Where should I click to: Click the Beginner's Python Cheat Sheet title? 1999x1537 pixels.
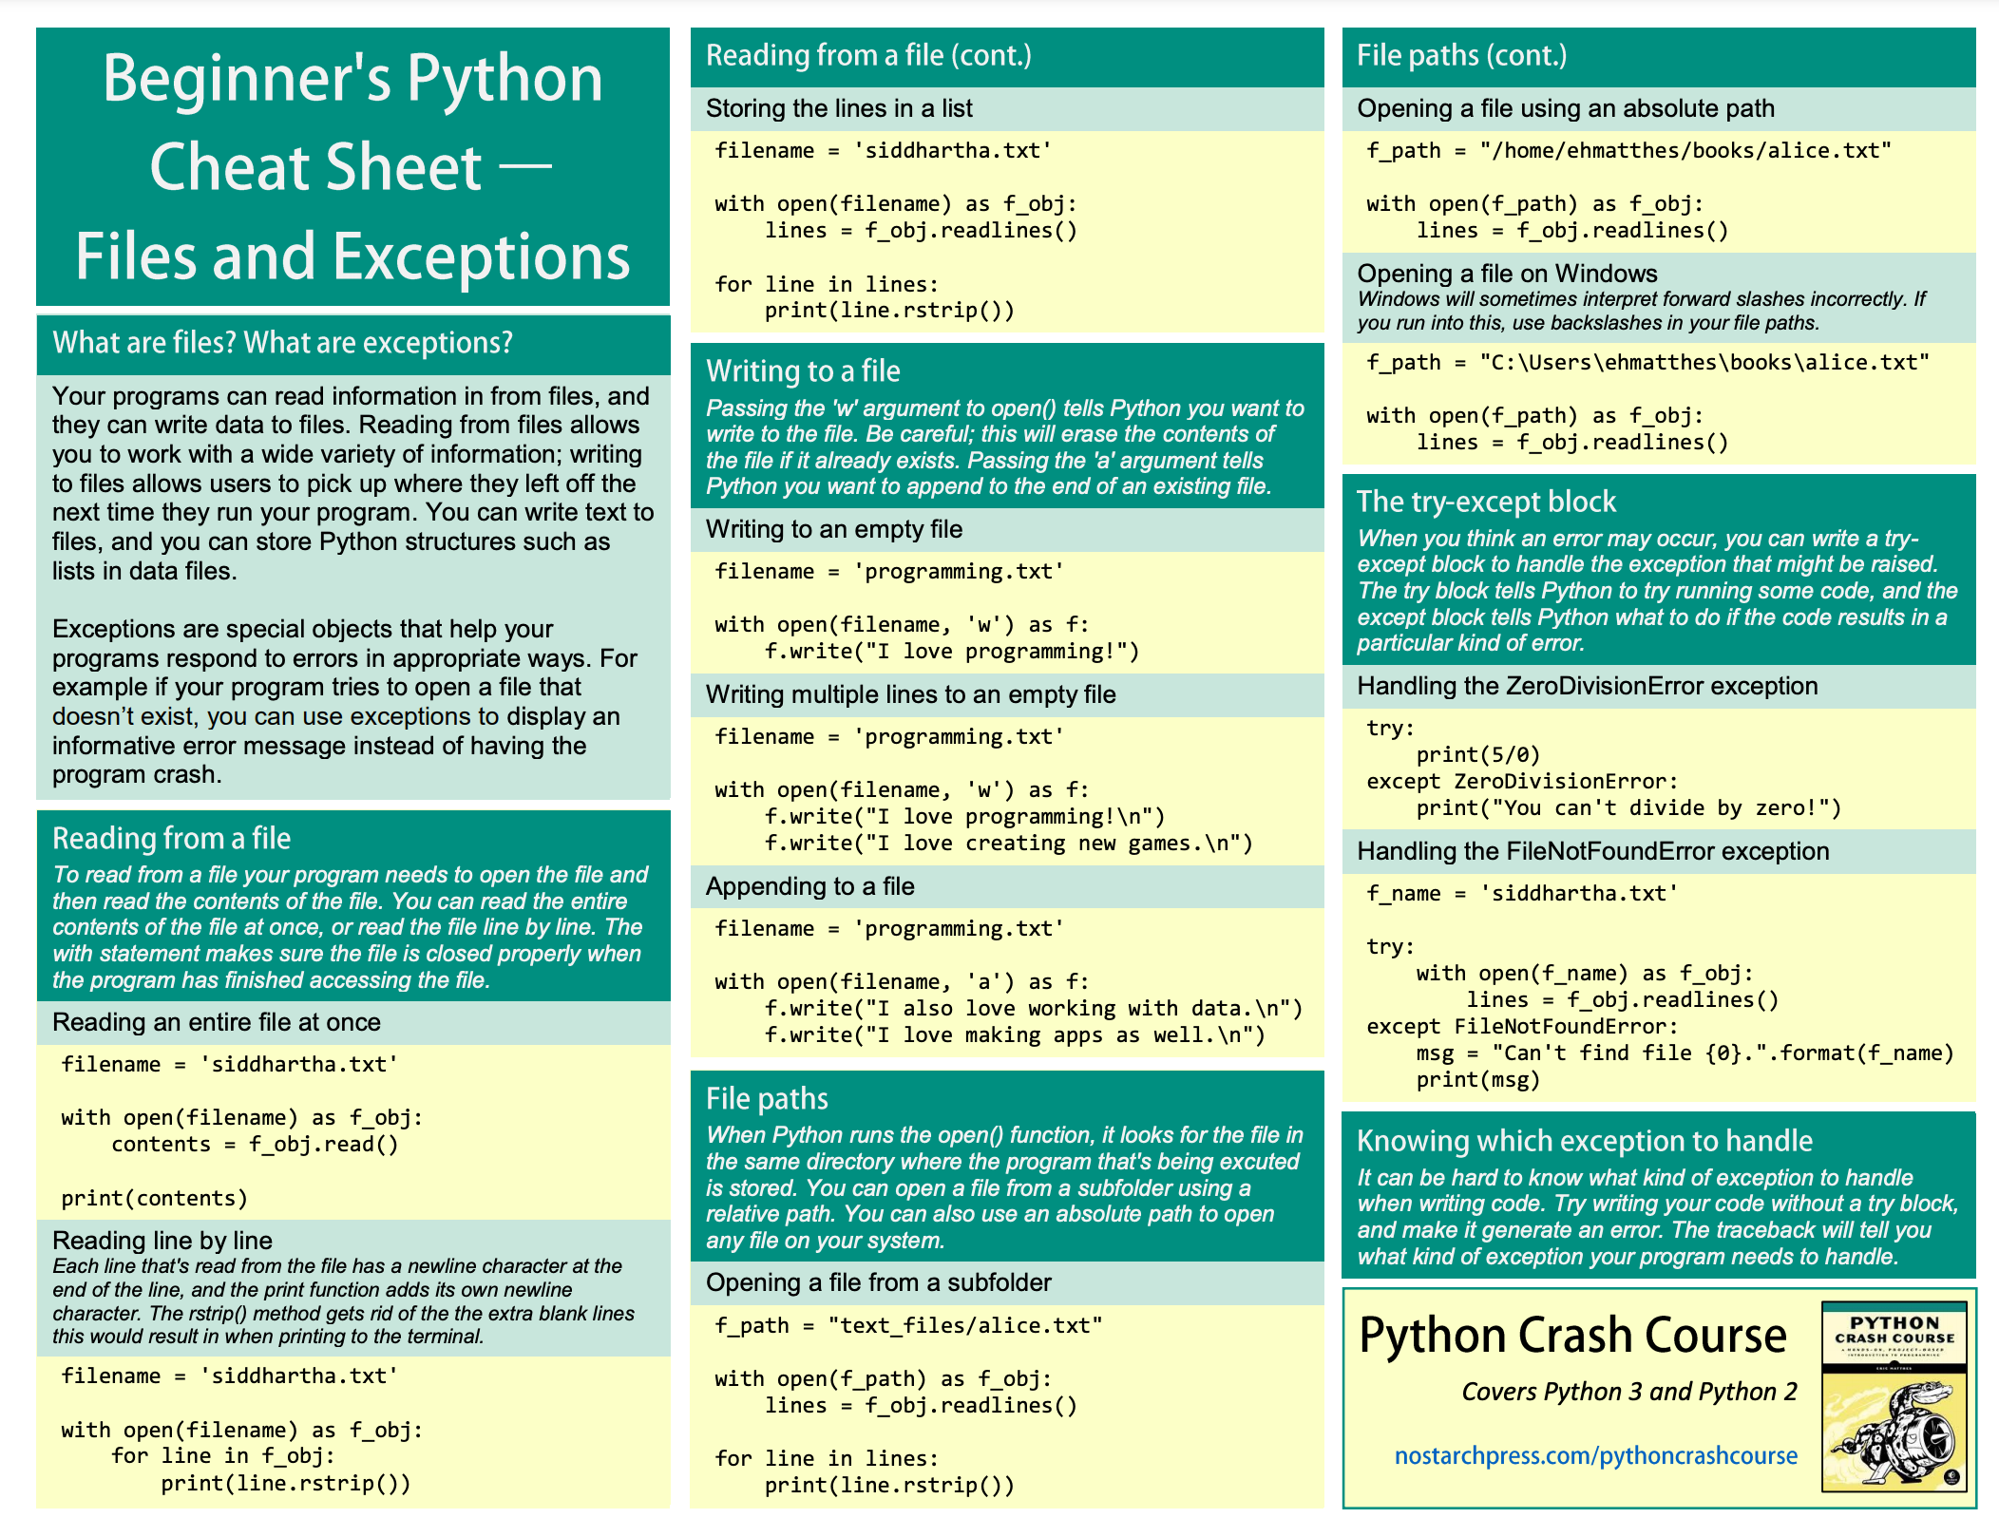click(352, 166)
